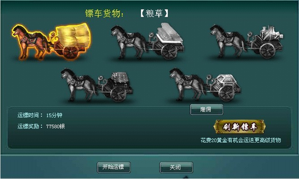Click the 运镖奖励 77580银 reward text
The width and height of the screenshot is (299, 179).
[41, 126]
